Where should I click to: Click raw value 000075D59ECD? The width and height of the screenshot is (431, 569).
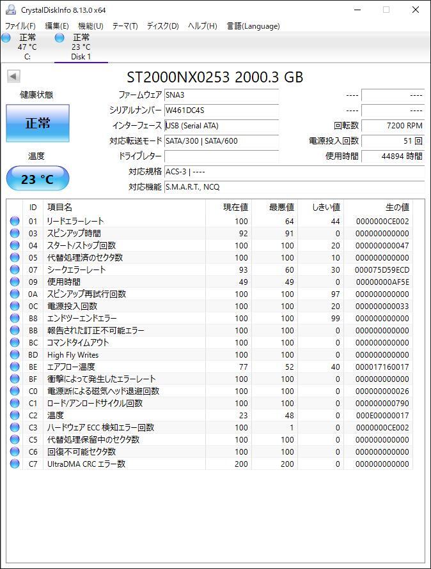click(x=382, y=270)
